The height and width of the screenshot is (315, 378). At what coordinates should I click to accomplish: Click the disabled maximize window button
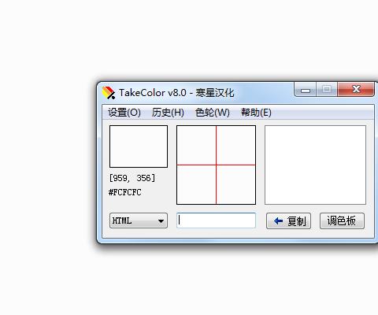pyautogui.click(x=327, y=90)
